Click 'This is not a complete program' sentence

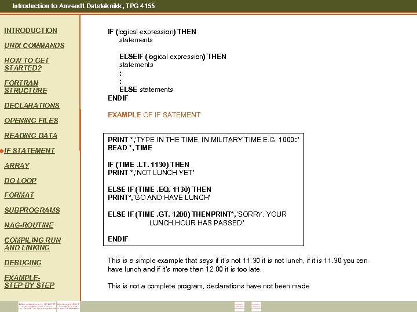point(209,286)
